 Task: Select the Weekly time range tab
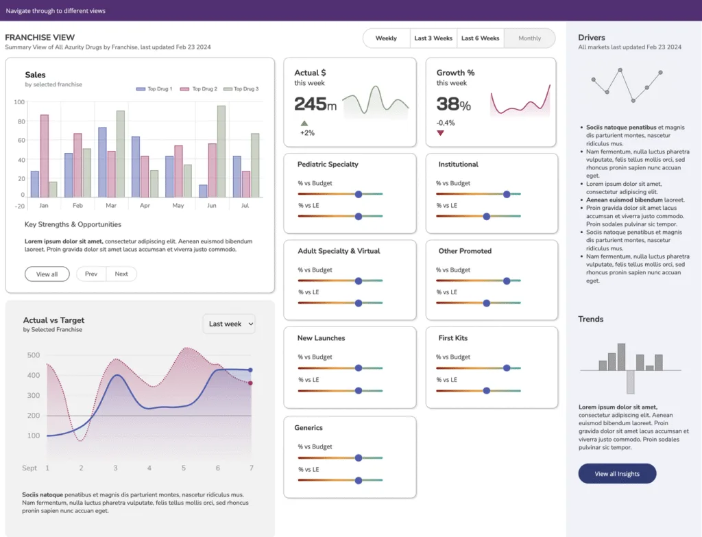386,38
